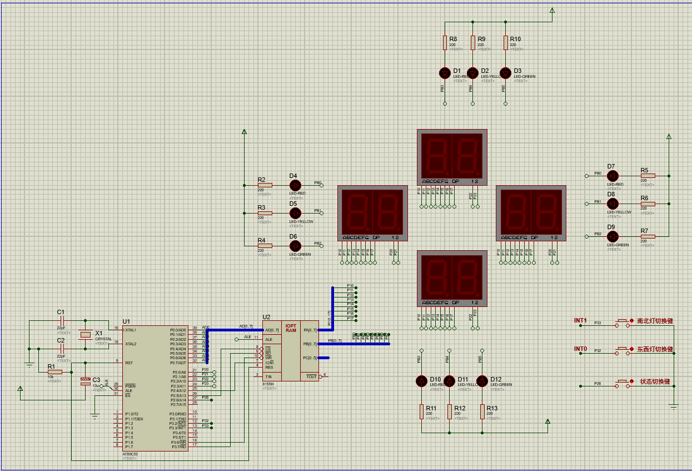Click the D11 yellow LED symbol
This screenshot has height=471, width=692.
[x=449, y=380]
